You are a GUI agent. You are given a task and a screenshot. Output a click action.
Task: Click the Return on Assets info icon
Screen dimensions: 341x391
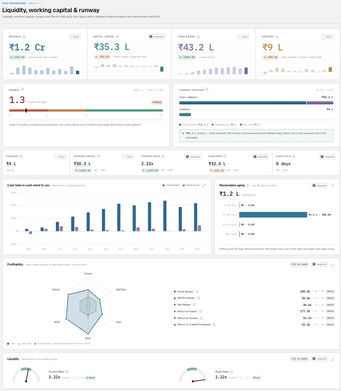point(201,318)
